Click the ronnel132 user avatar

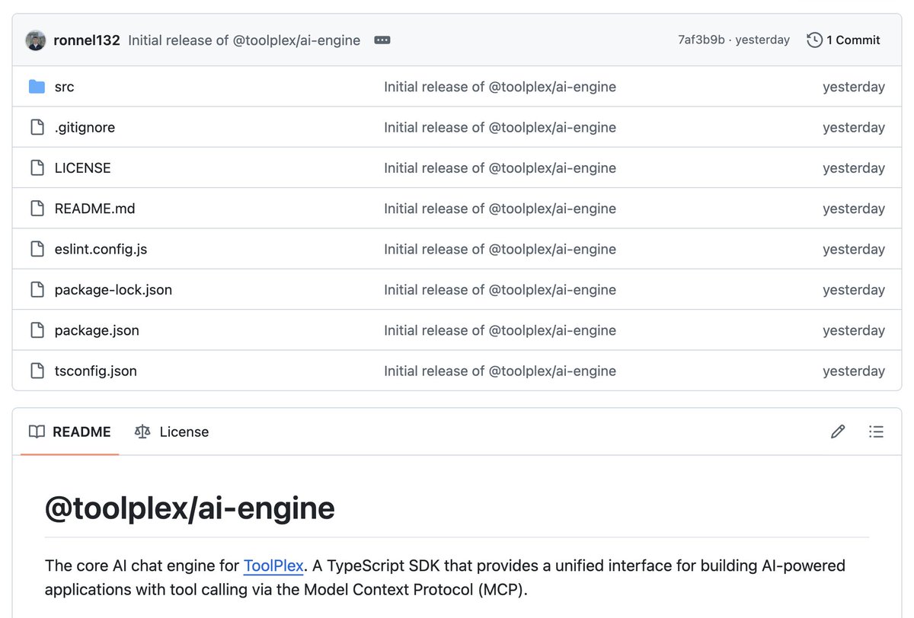[x=35, y=40]
